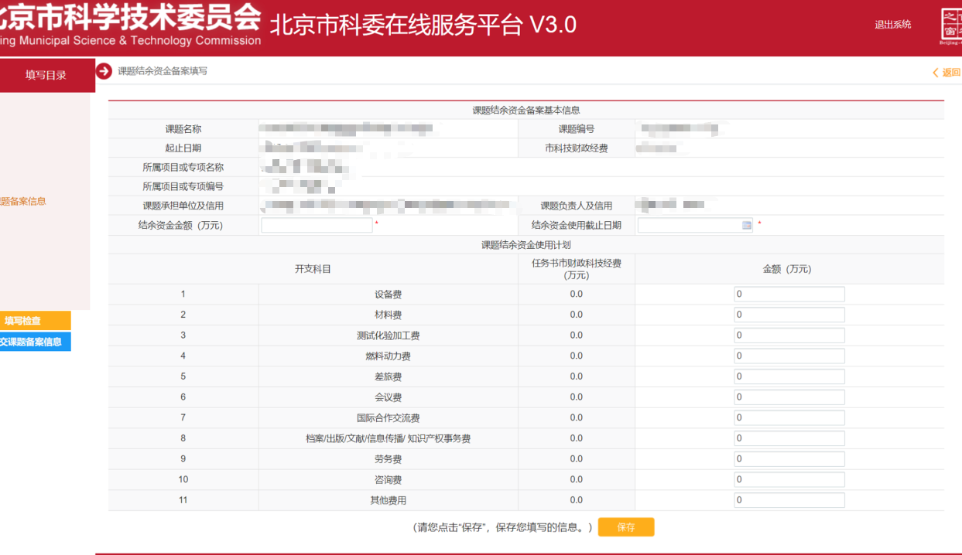Viewport: 962px width, 555px height.
Task: Click the red arrow icon beside 课题结余资金备案填写
Action: tap(104, 71)
